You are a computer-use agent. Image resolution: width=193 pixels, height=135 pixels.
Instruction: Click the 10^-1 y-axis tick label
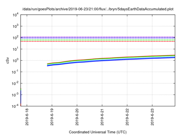pos(15,72)
